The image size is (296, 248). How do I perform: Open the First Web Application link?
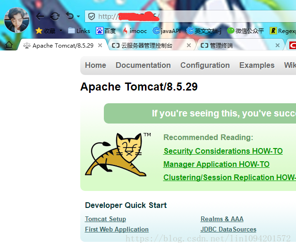click(117, 229)
